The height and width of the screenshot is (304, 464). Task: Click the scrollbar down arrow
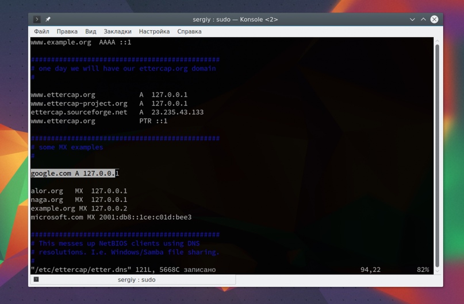(x=437, y=271)
